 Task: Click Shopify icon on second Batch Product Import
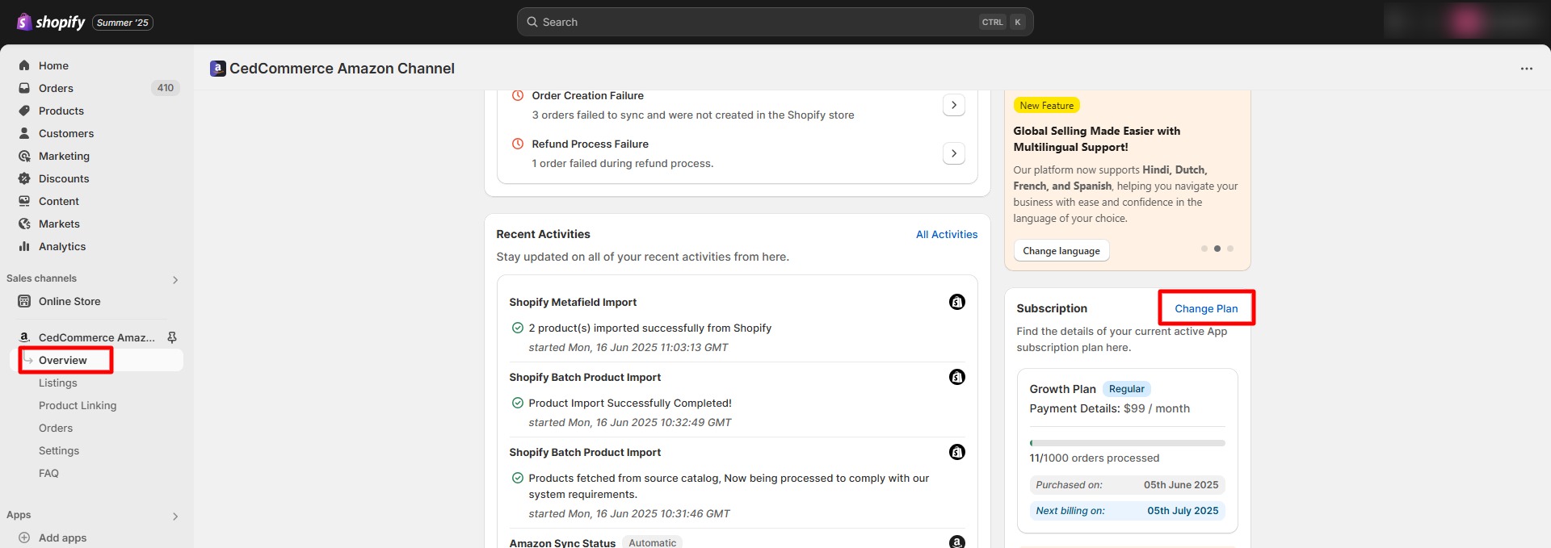click(957, 452)
